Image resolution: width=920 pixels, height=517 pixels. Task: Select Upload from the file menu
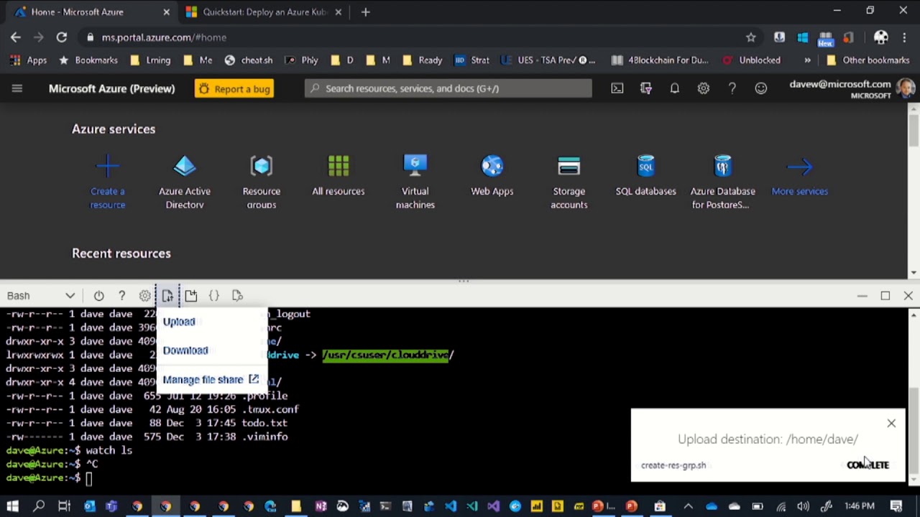(x=179, y=322)
